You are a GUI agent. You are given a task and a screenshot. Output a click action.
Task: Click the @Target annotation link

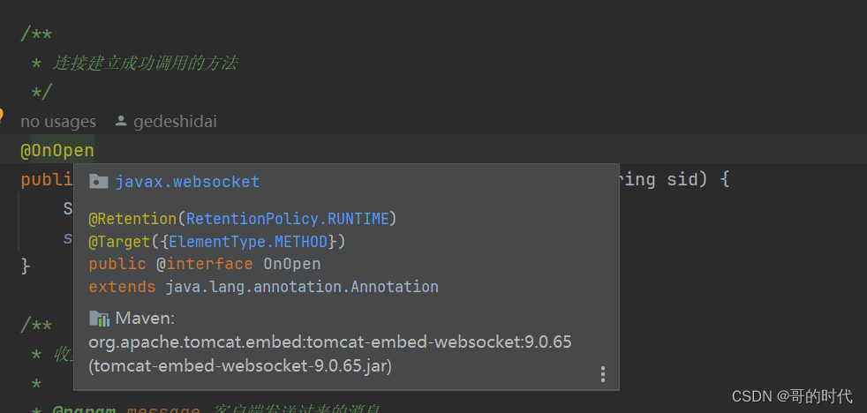[x=118, y=241]
